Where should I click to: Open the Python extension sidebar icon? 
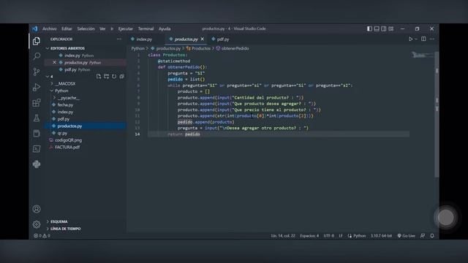[x=37, y=164]
